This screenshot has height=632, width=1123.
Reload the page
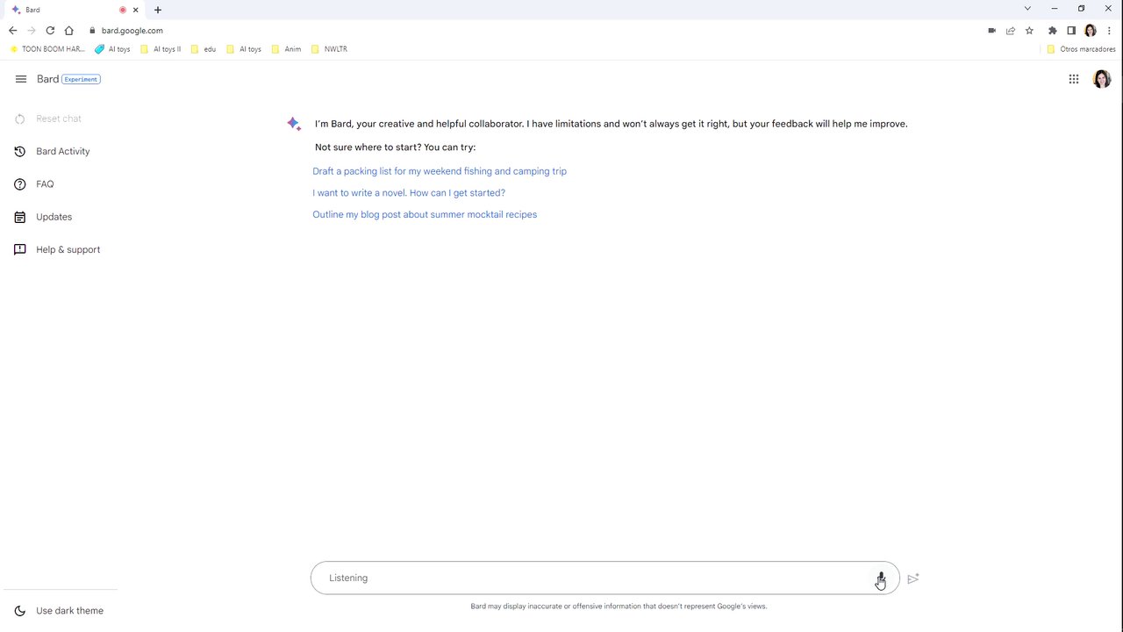coord(50,31)
